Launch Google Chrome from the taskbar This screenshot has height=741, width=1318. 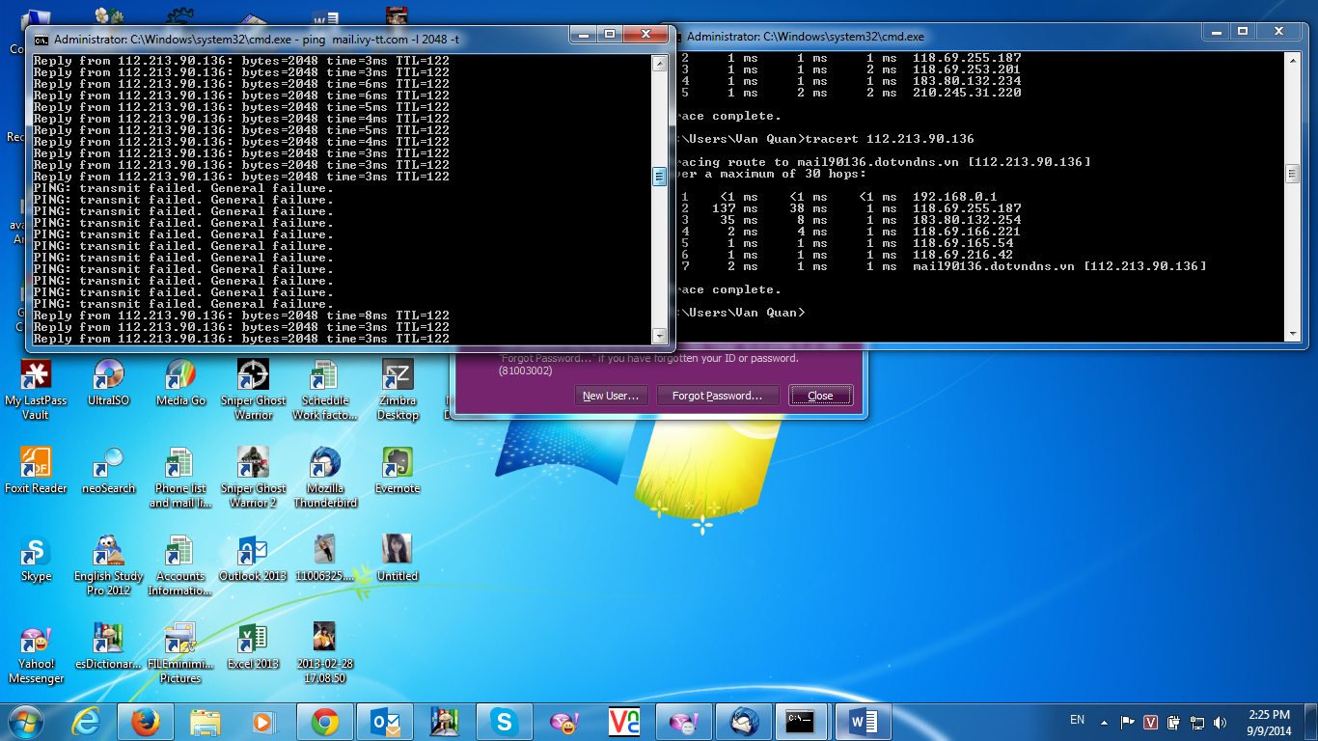click(x=324, y=721)
